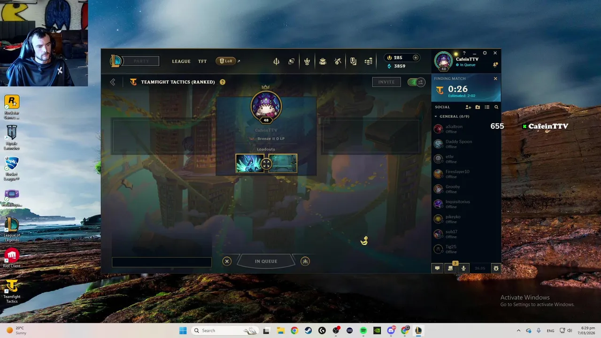
Task: Click the ranked help question mark
Action: [x=223, y=82]
